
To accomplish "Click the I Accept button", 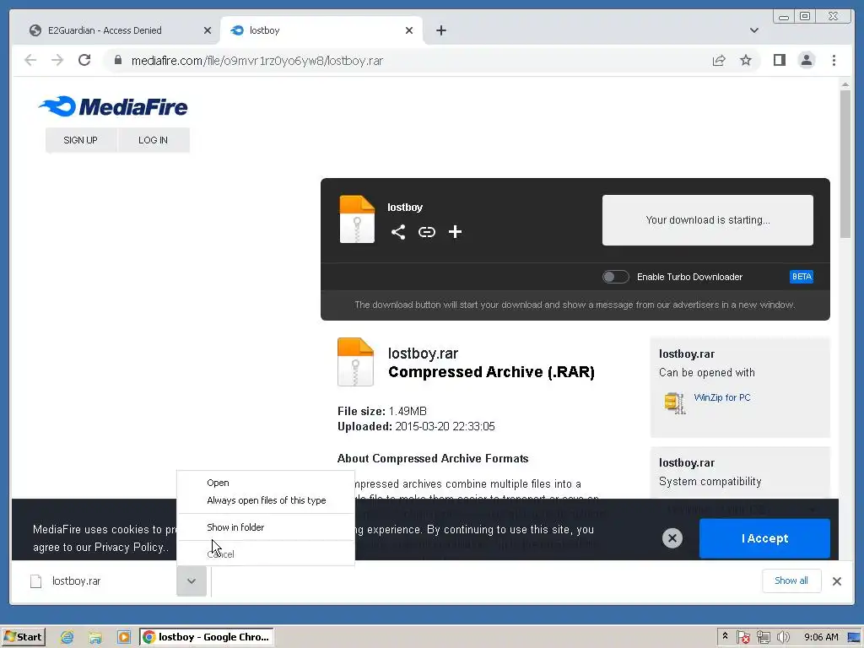I will pyautogui.click(x=764, y=538).
